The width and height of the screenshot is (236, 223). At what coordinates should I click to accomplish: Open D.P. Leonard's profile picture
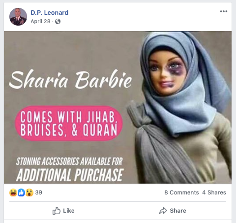[x=18, y=17]
